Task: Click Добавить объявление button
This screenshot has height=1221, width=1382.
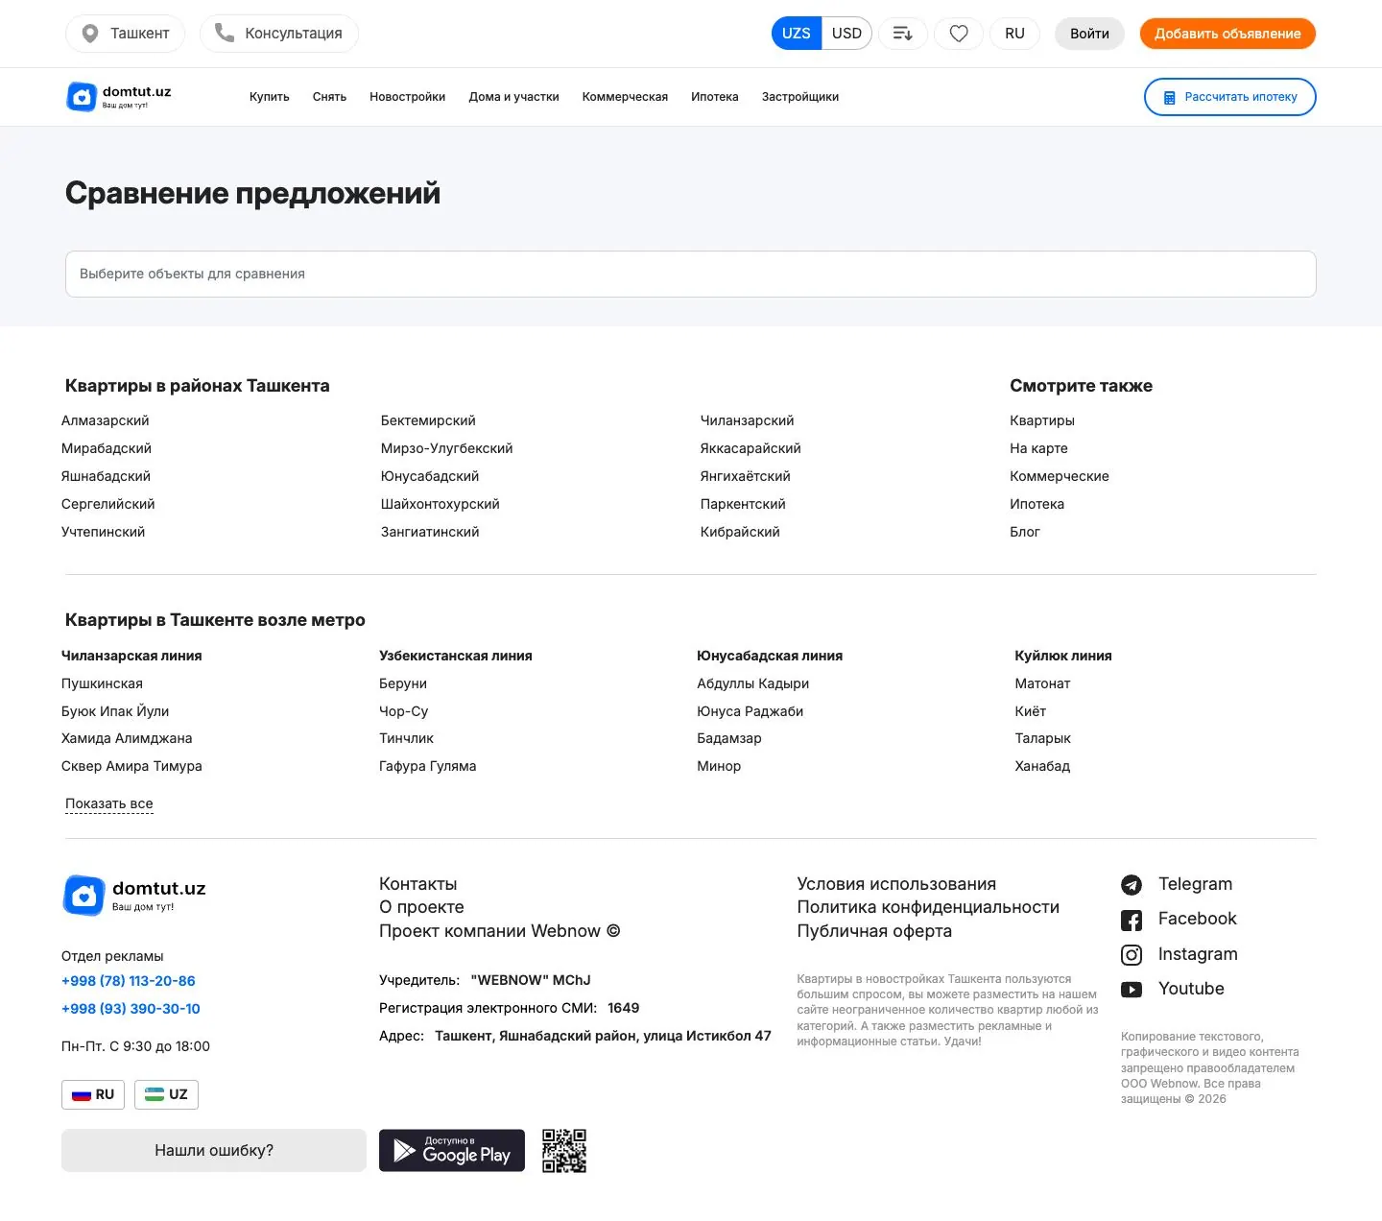Action: pos(1227,34)
